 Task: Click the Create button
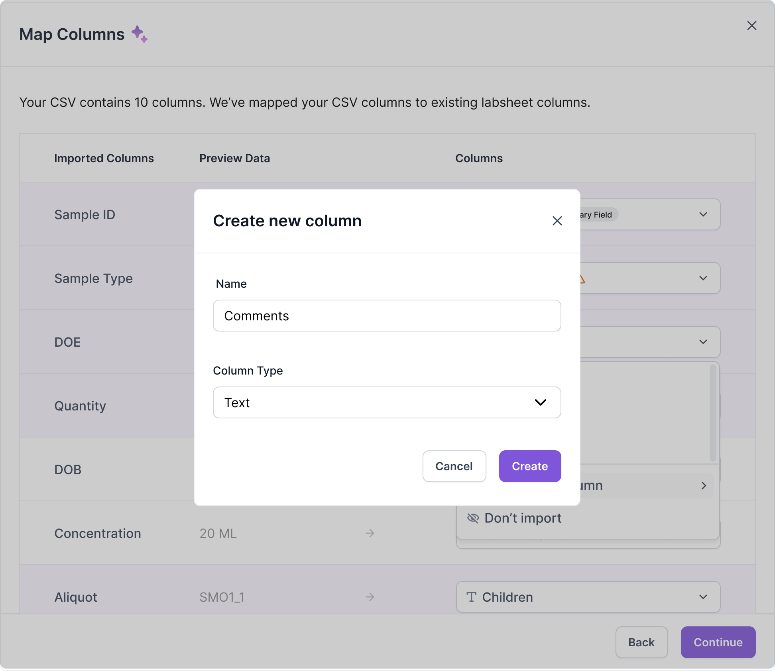point(530,466)
